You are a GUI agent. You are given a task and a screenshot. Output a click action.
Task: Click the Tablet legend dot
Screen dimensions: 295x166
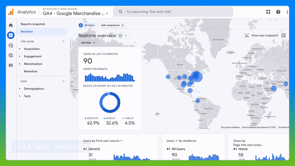pyautogui.click(x=123, y=118)
